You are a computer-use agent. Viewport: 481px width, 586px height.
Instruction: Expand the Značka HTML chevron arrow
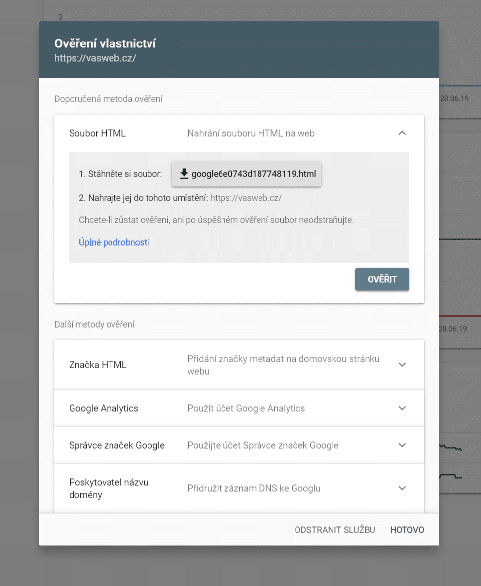(x=402, y=365)
